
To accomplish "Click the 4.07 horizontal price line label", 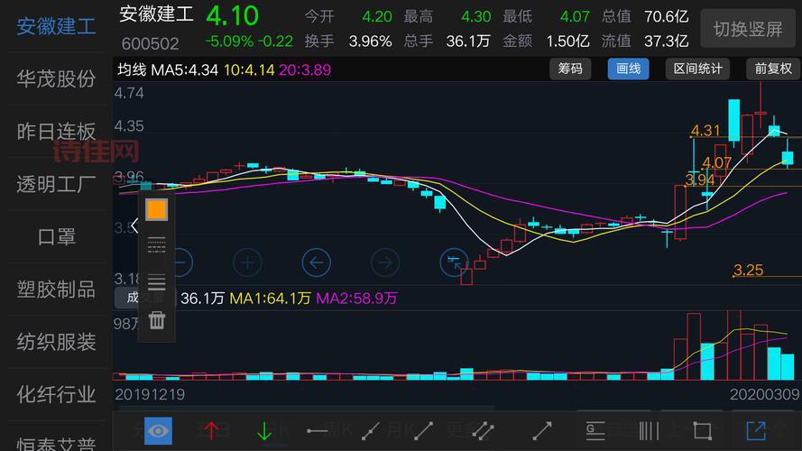I will (x=716, y=162).
